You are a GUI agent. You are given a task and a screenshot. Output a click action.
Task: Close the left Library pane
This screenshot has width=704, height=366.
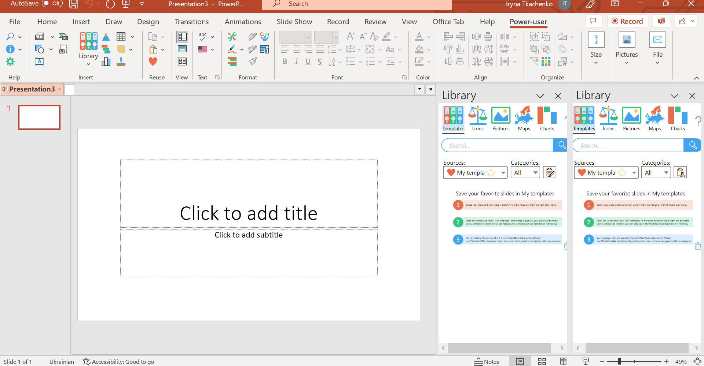(x=558, y=96)
